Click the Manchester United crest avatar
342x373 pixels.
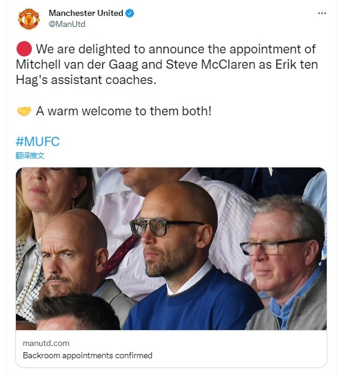coord(29,19)
